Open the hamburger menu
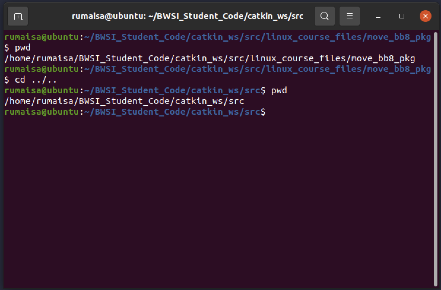The image size is (441, 290). (350, 16)
